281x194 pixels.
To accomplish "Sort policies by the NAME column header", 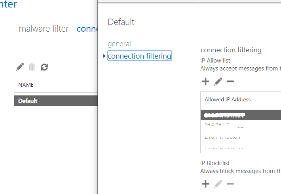I will pyautogui.click(x=26, y=85).
